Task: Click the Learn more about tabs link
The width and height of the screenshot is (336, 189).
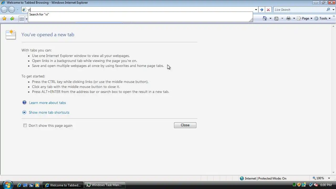Action: (x=48, y=103)
